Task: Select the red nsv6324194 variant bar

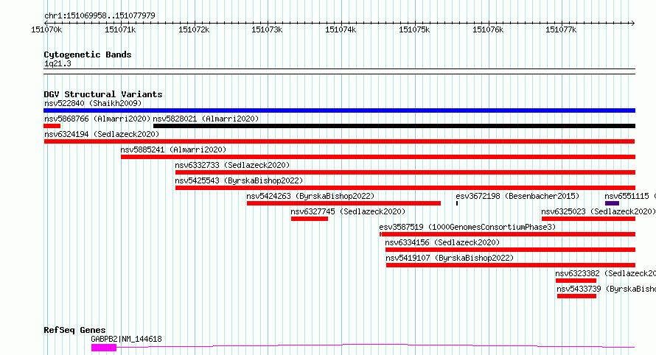Action: (339, 141)
